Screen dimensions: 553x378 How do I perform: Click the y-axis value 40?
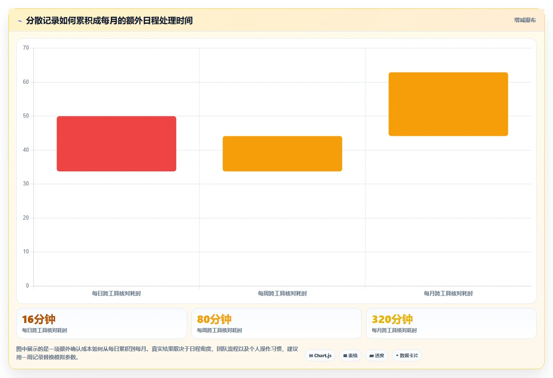point(26,150)
